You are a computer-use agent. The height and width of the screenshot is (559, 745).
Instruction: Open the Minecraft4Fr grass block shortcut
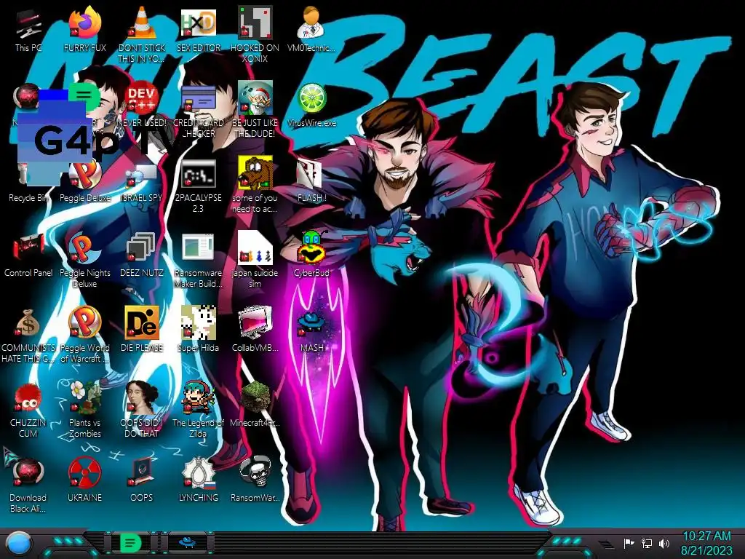(x=255, y=405)
